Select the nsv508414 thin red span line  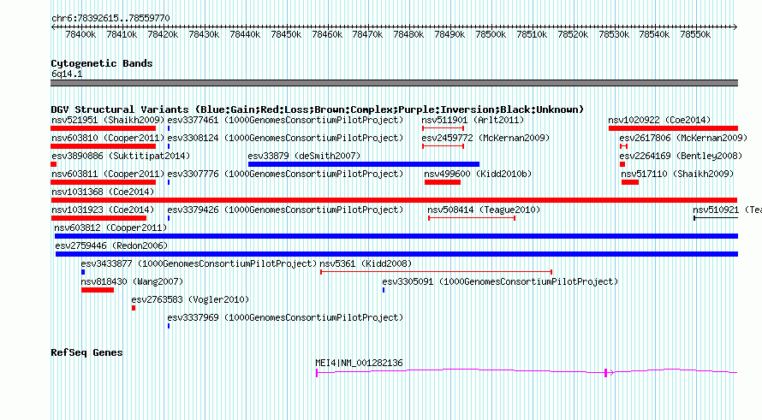coord(472,218)
